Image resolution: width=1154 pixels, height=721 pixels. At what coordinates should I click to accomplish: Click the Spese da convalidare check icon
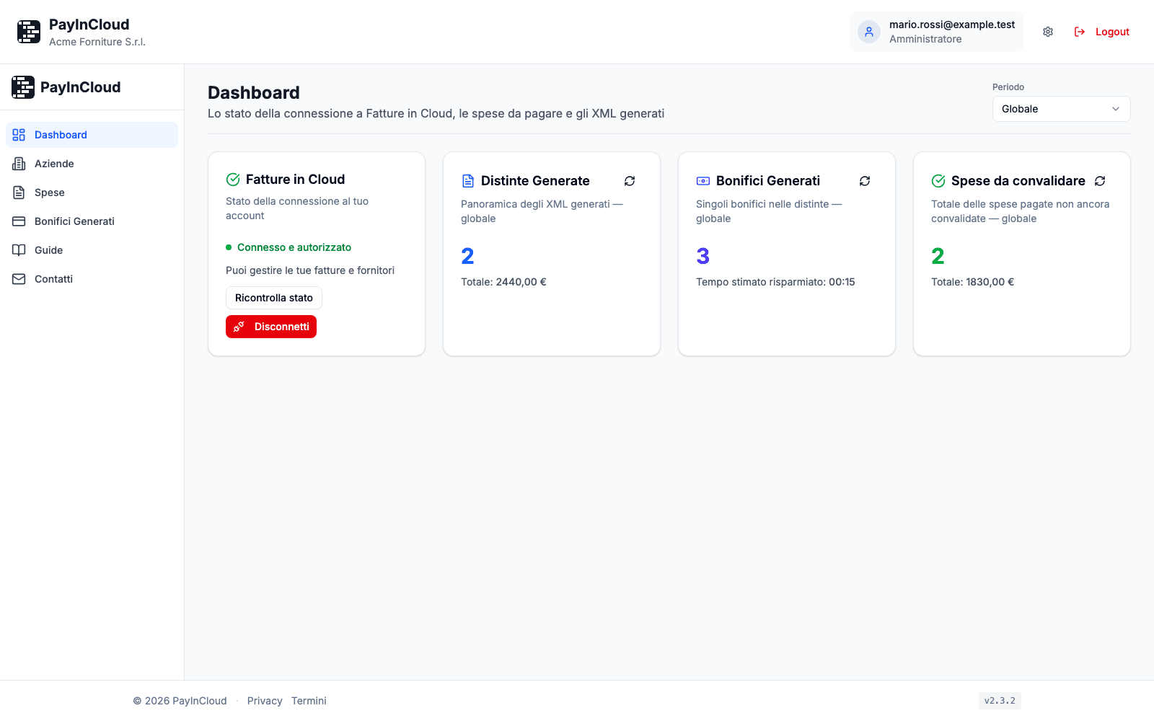938,181
